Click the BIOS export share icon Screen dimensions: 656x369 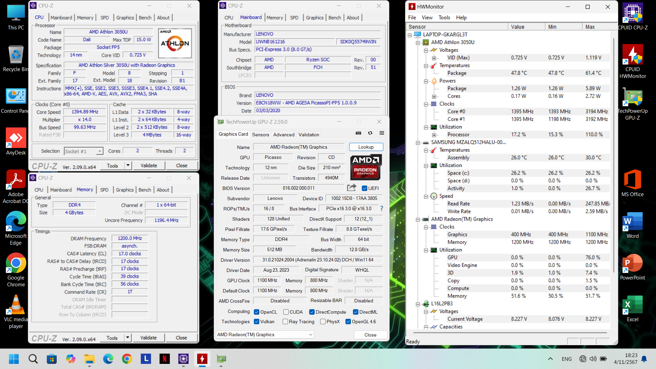pyautogui.click(x=352, y=188)
